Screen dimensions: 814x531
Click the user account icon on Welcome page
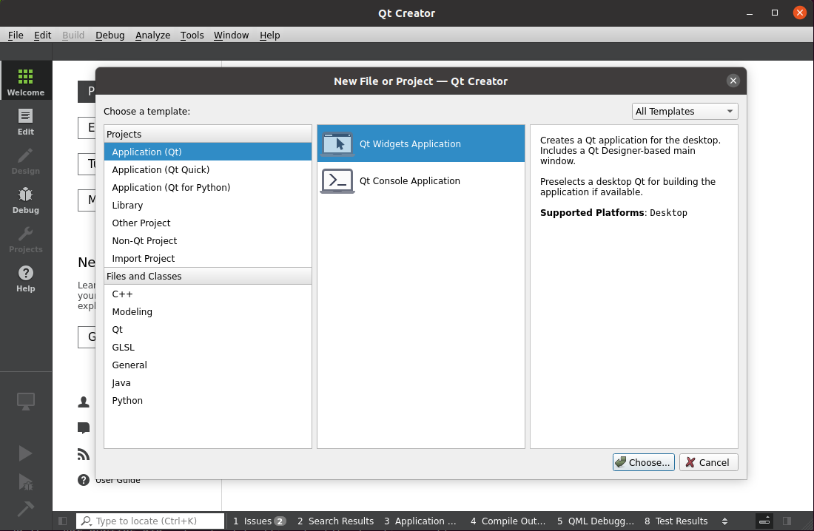pos(84,402)
